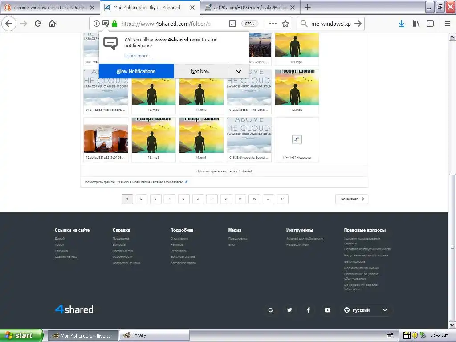Submit search with the arrow icon
456x342 pixels.
click(x=358, y=24)
